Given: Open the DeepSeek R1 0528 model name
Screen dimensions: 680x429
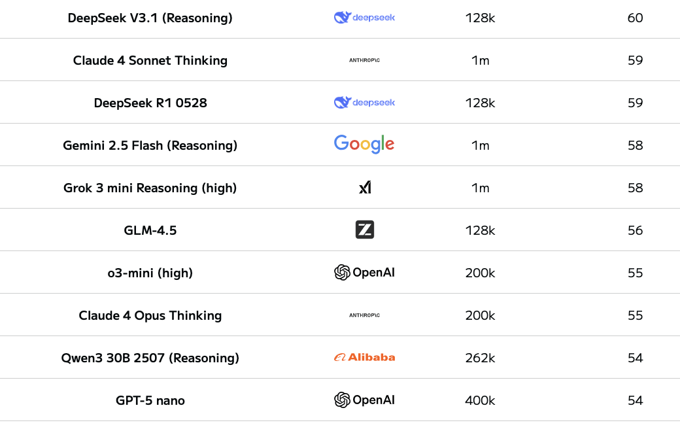Looking at the screenshot, I should tap(150, 103).
